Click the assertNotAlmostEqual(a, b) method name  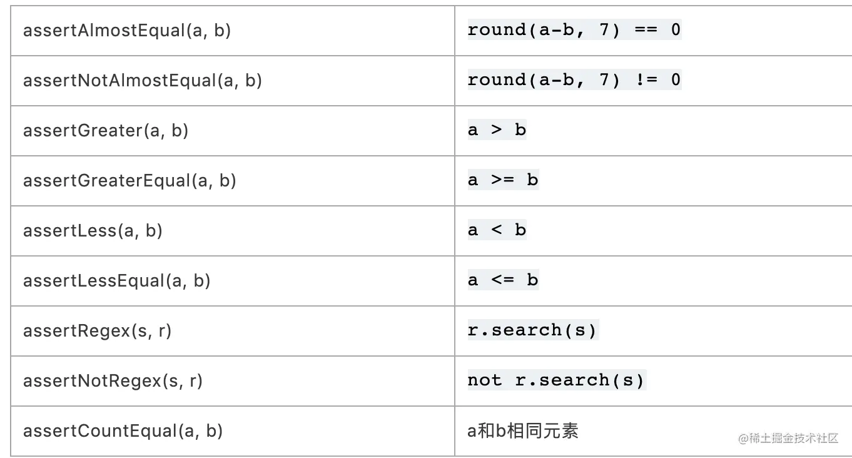pos(142,80)
